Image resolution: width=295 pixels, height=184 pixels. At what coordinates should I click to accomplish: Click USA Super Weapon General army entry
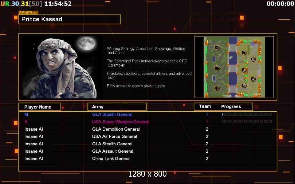coord(120,122)
